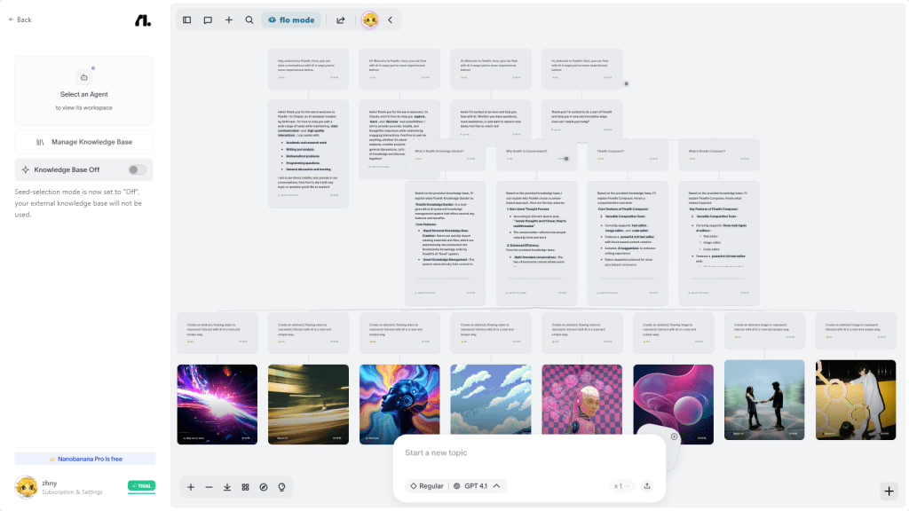Open the comments icon in top toolbar
The height and width of the screenshot is (511, 909).
[208, 20]
